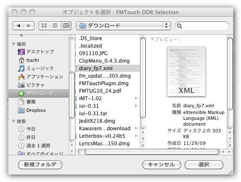This screenshot has height=182, width=241.
Task: Expand the Letterbox-v0.24b5 folder arrow
Action: [136, 136]
